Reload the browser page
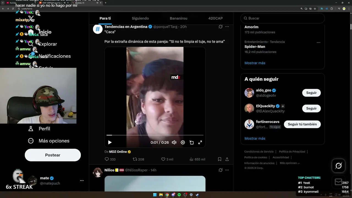The width and height of the screenshot is (352, 198). click(13, 9)
